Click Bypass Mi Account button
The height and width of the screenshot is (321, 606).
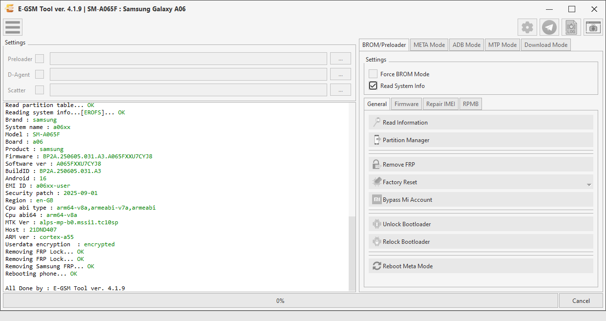[x=481, y=199]
